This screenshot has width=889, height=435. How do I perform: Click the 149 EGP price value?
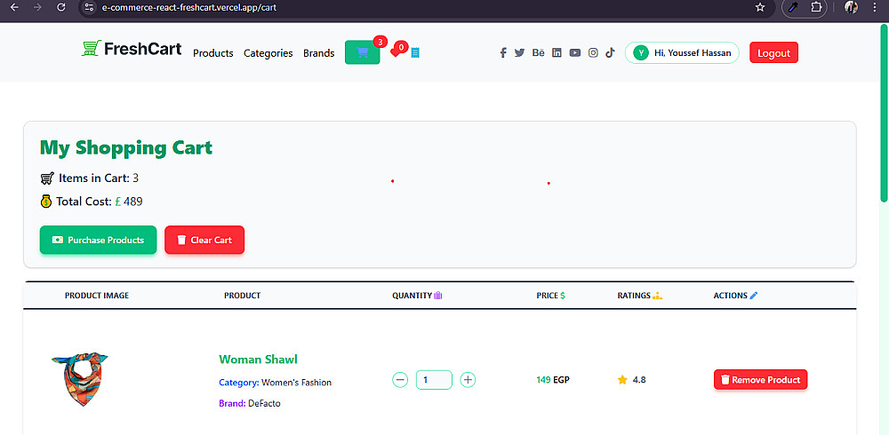pos(553,379)
